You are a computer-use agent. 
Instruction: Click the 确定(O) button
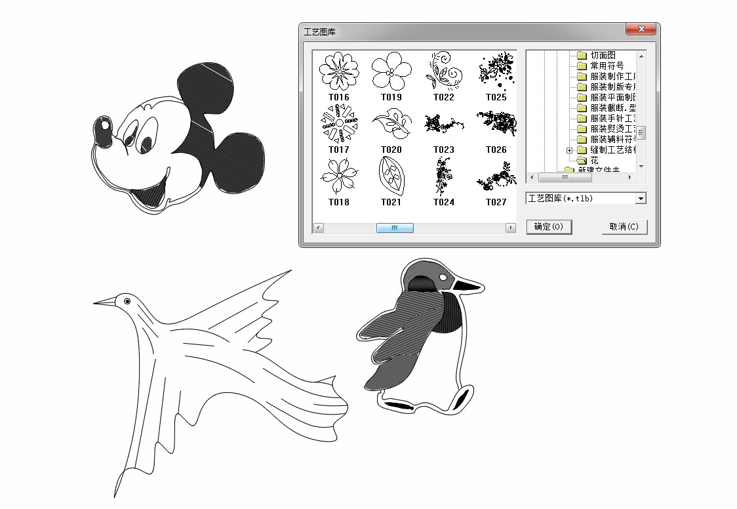click(x=549, y=227)
